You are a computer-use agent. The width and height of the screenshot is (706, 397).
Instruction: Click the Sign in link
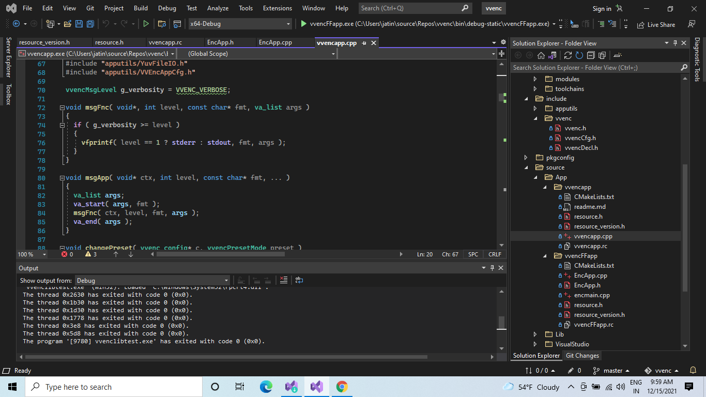(601, 8)
